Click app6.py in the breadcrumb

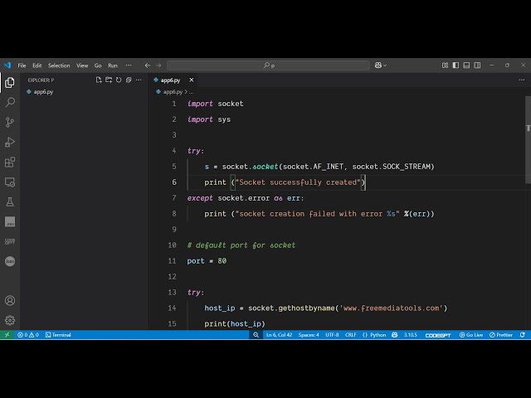coord(173,92)
